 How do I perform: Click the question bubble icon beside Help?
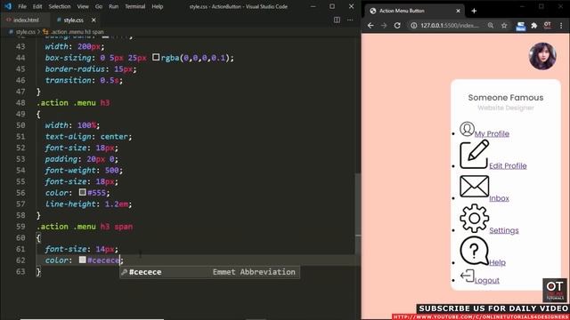click(x=475, y=251)
